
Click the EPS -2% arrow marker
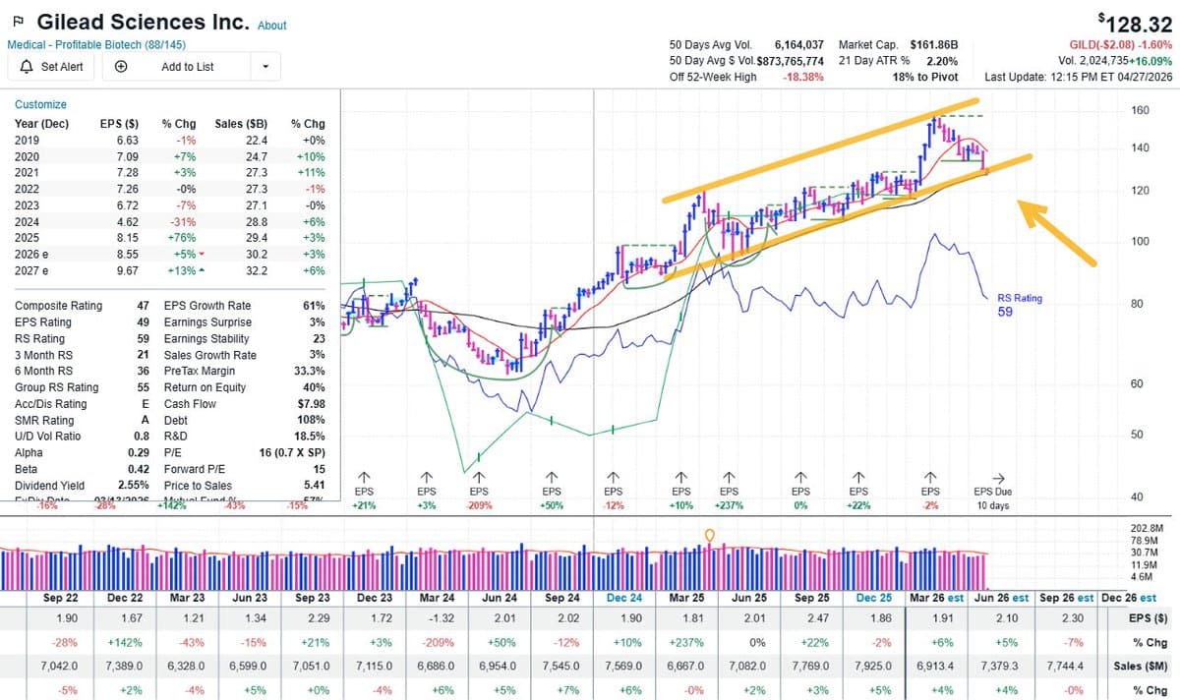(x=929, y=476)
